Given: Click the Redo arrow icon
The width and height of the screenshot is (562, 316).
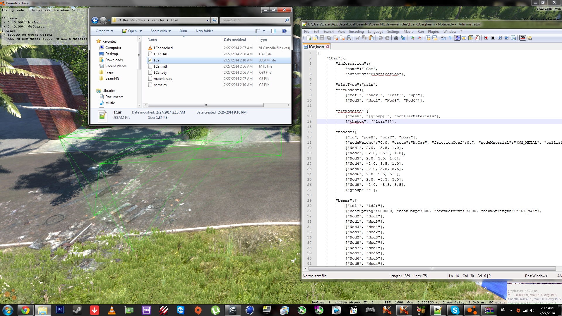Looking at the screenshot, I should coord(387,38).
